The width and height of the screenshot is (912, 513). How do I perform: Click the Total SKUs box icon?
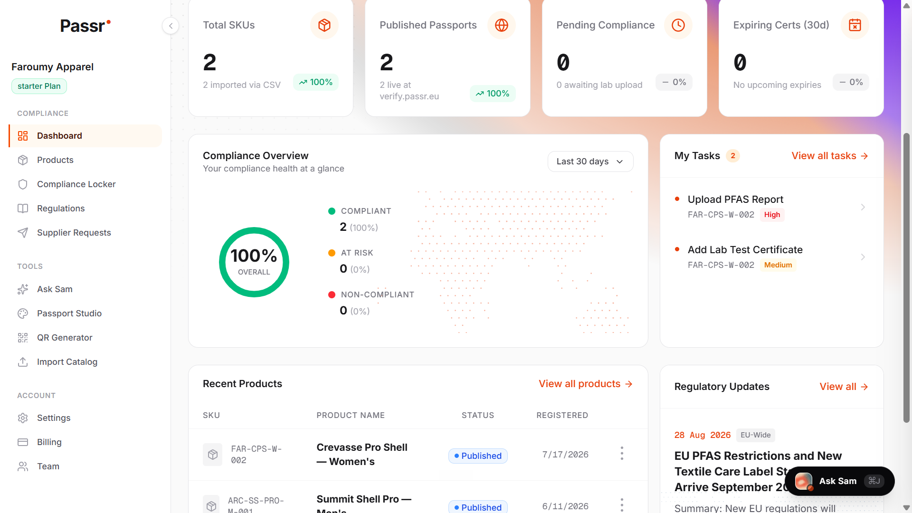point(324,25)
